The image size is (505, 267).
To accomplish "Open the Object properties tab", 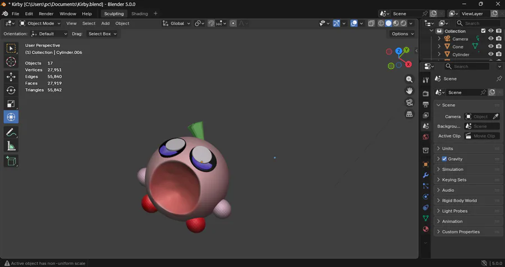I will (x=425, y=164).
